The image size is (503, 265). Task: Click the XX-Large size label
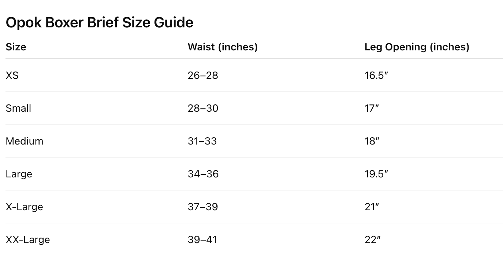(28, 240)
